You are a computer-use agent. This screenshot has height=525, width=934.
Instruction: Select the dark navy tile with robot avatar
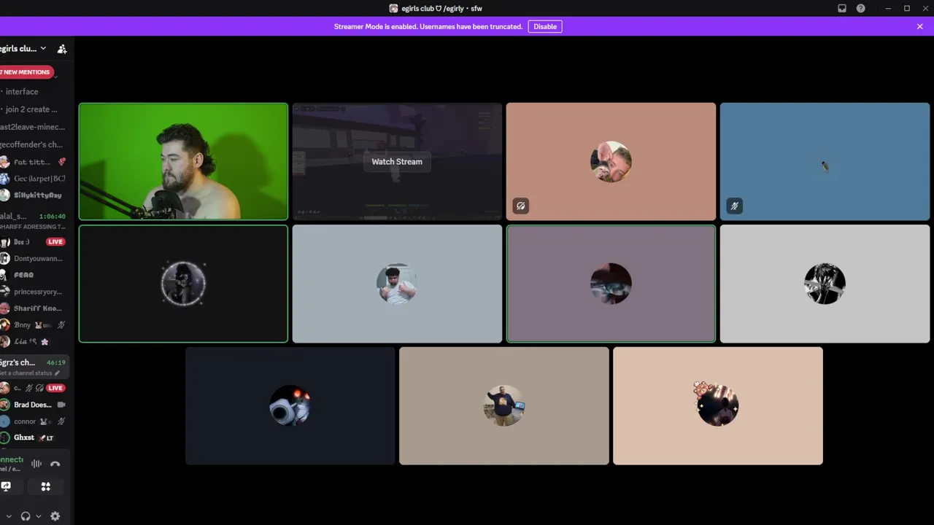[x=290, y=405]
